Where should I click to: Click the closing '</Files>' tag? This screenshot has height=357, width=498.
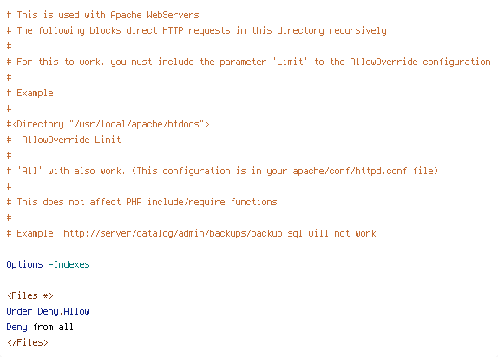(x=28, y=342)
